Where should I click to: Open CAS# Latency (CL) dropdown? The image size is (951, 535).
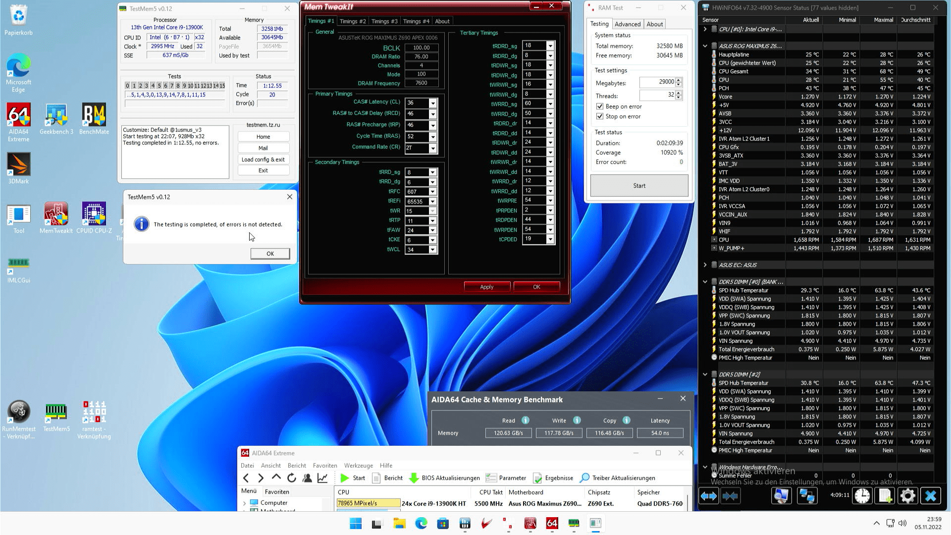pos(433,103)
